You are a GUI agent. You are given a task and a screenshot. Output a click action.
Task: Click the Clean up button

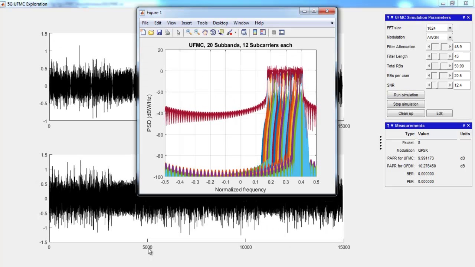click(x=406, y=113)
